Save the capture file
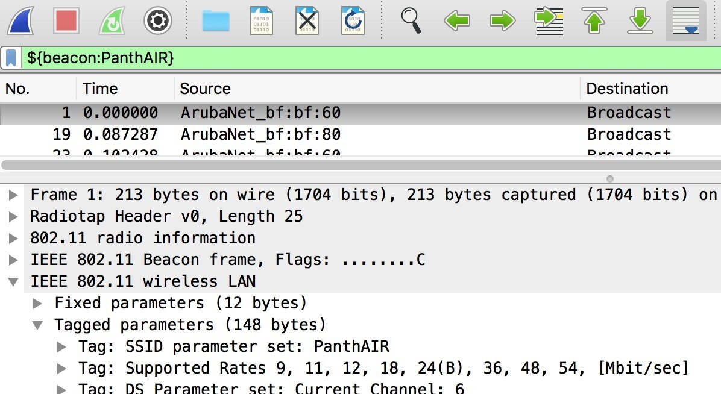This screenshot has height=394, width=721. point(261,20)
